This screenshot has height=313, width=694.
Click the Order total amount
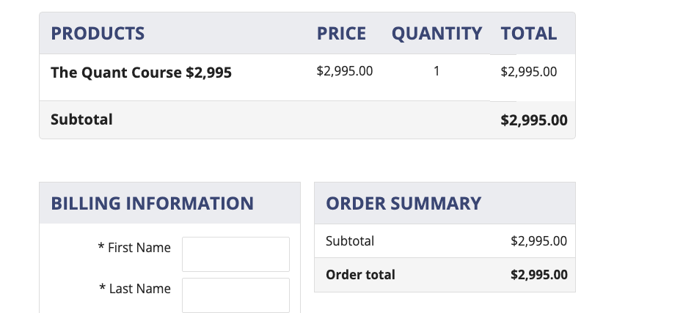point(538,275)
